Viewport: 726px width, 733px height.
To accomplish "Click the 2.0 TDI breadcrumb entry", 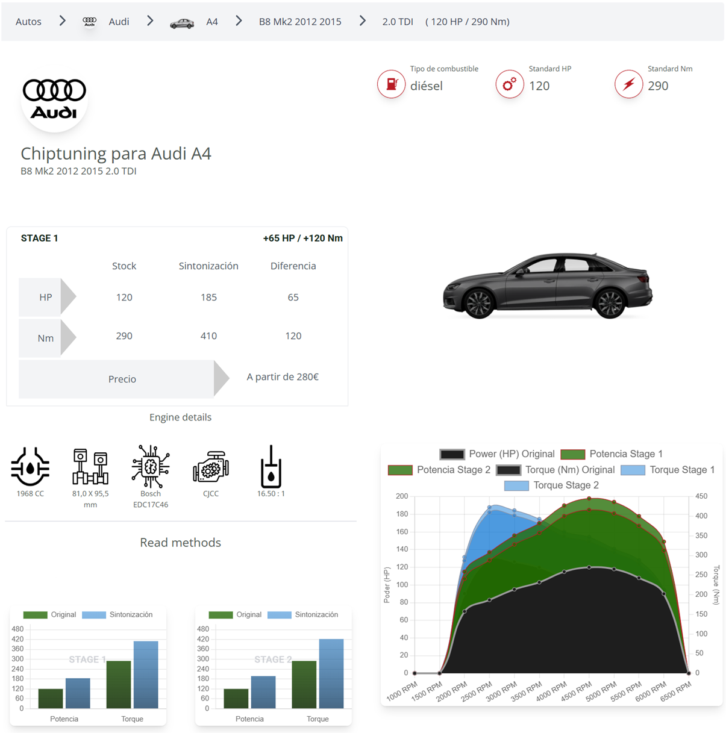I will coord(398,22).
